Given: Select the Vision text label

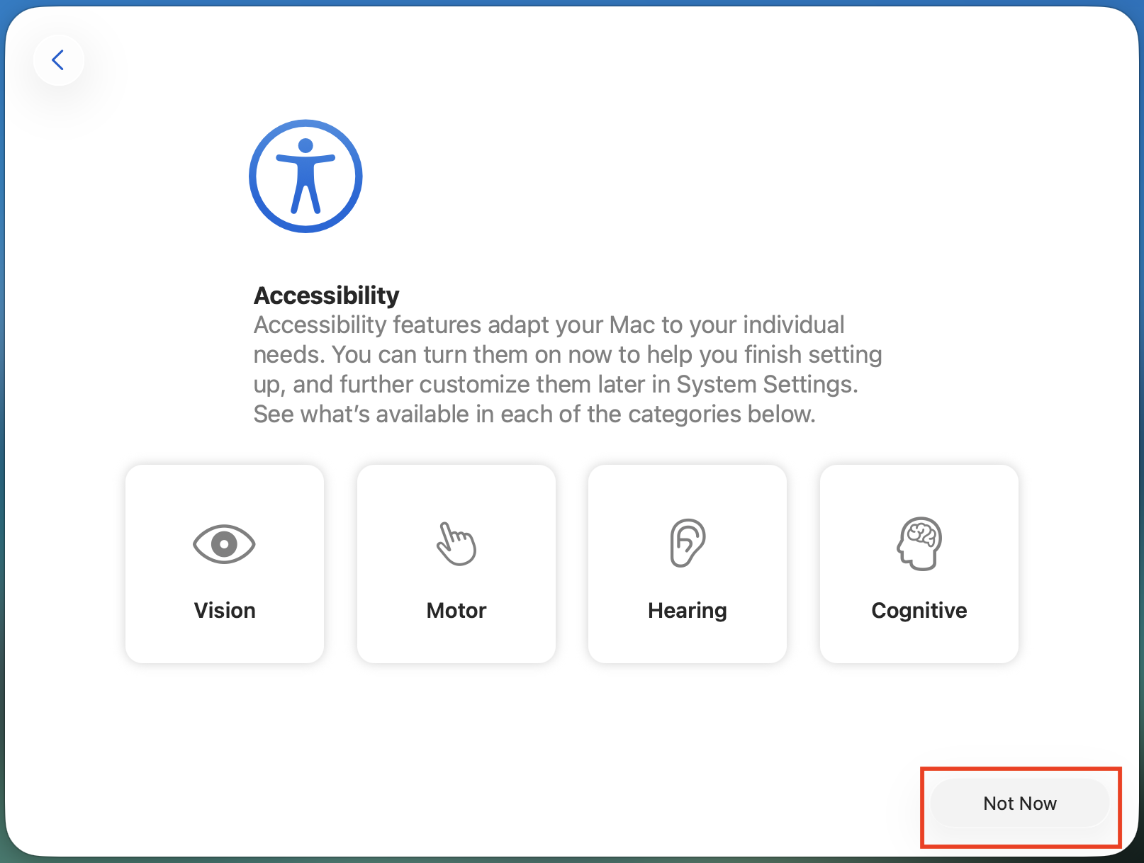Looking at the screenshot, I should 225,610.
